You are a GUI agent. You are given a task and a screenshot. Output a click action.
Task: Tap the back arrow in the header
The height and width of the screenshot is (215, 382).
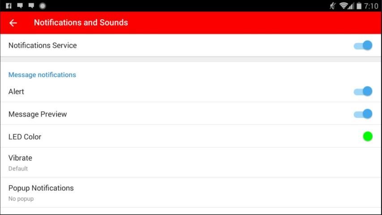tap(13, 23)
